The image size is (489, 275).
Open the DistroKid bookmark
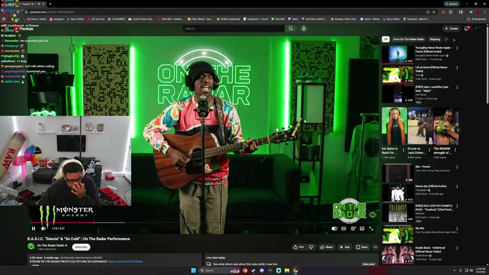pos(278,19)
